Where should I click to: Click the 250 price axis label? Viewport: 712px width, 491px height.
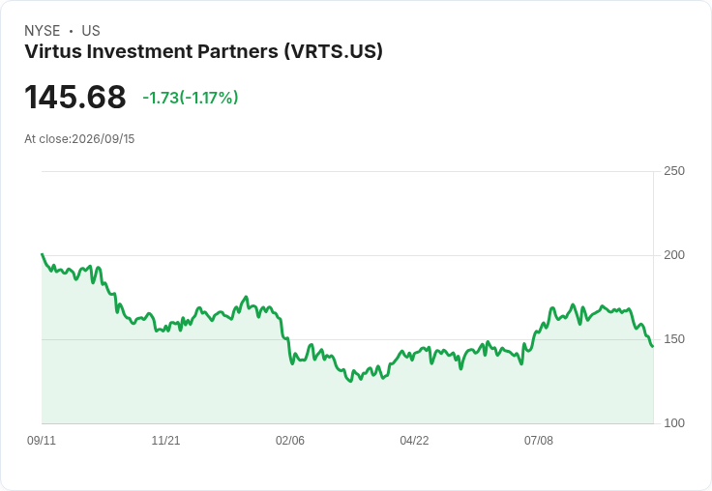coord(674,171)
